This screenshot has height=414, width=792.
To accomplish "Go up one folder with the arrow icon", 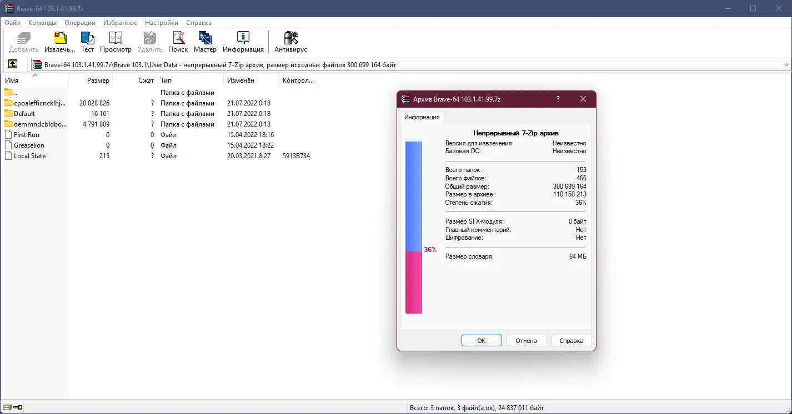I will (x=13, y=64).
